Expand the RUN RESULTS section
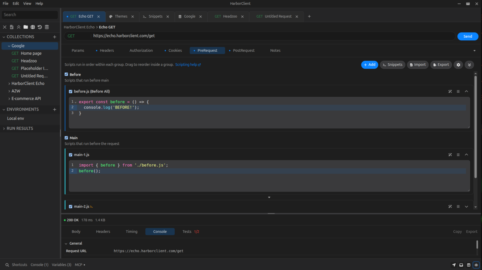This screenshot has width=482, height=270. click(x=4, y=129)
